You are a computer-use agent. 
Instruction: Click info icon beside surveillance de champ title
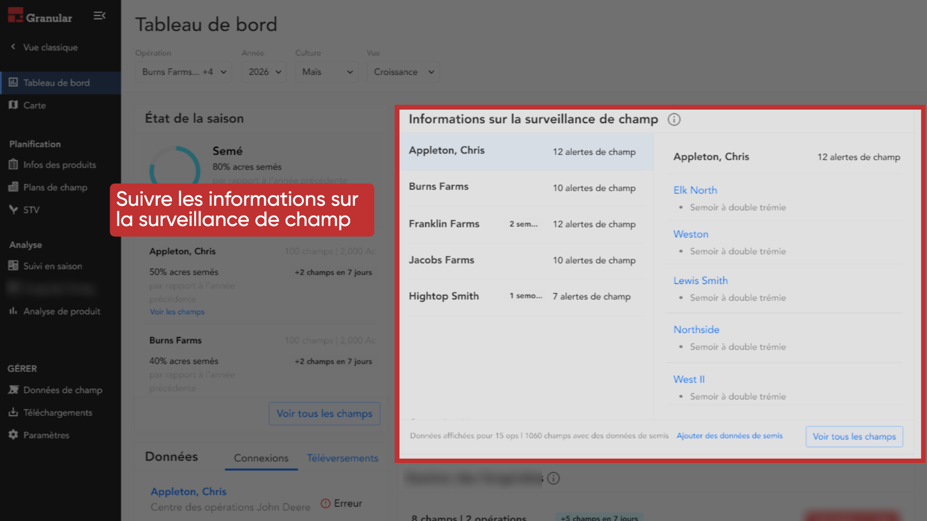click(674, 119)
